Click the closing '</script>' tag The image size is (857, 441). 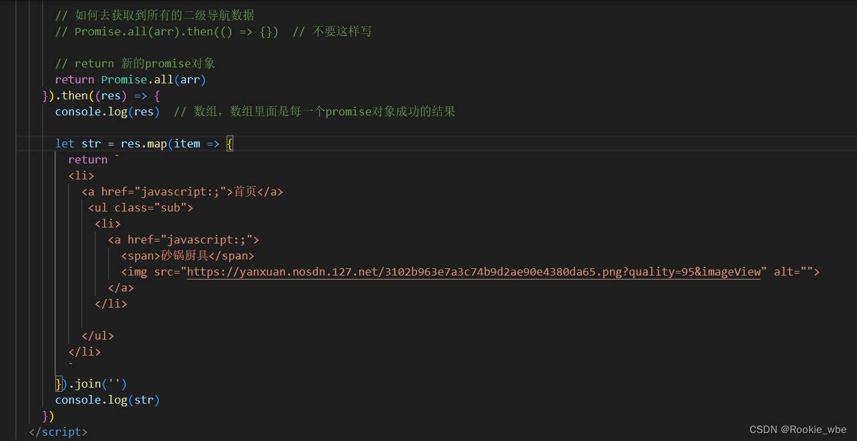[x=58, y=432]
